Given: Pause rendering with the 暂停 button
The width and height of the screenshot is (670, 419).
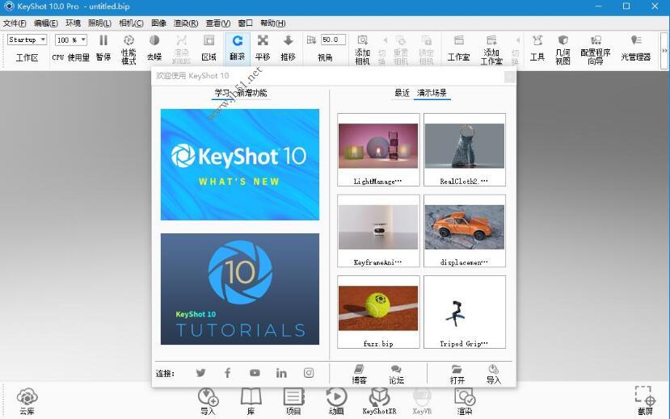Looking at the screenshot, I should [103, 48].
